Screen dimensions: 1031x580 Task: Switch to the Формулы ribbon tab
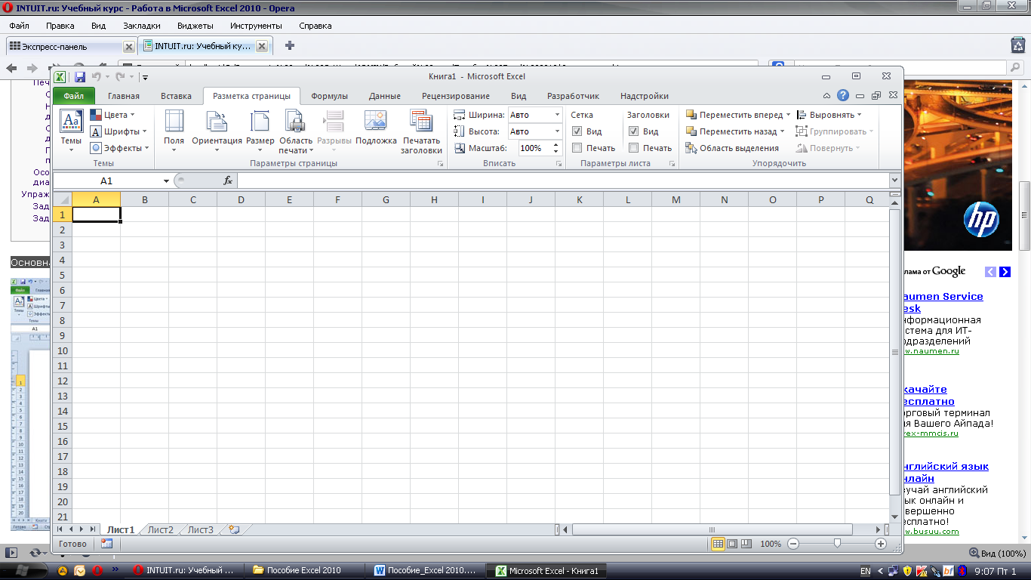(329, 96)
